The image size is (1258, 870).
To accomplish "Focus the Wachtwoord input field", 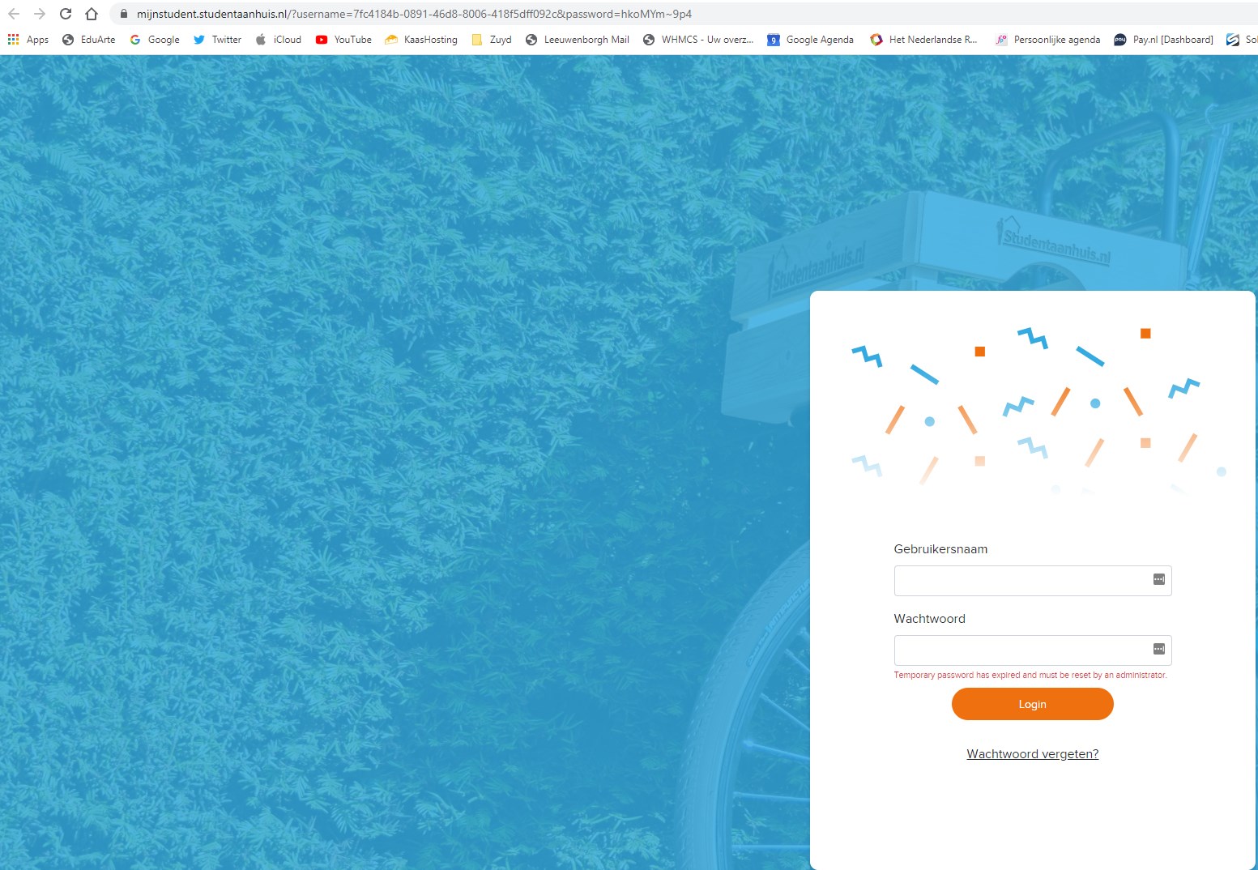I will pyautogui.click(x=1032, y=650).
